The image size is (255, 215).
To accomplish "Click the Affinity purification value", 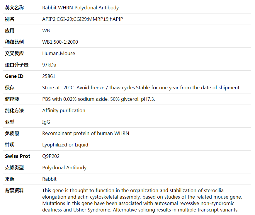I will (64, 111).
